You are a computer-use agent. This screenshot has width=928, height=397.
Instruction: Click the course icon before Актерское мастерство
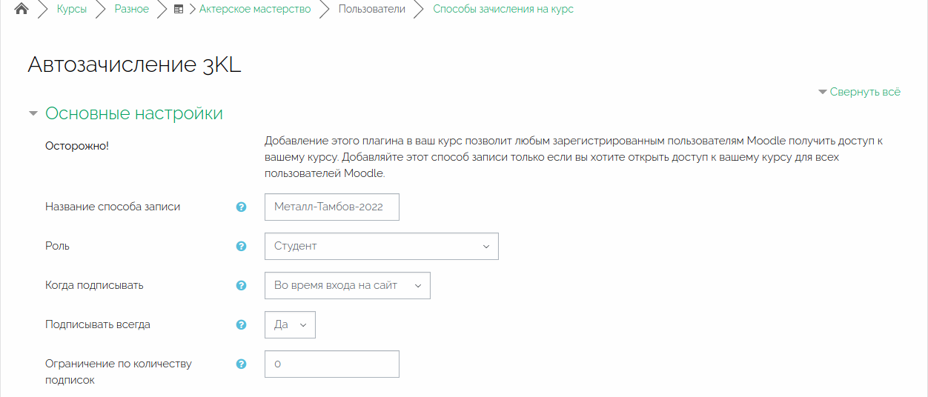pos(179,10)
